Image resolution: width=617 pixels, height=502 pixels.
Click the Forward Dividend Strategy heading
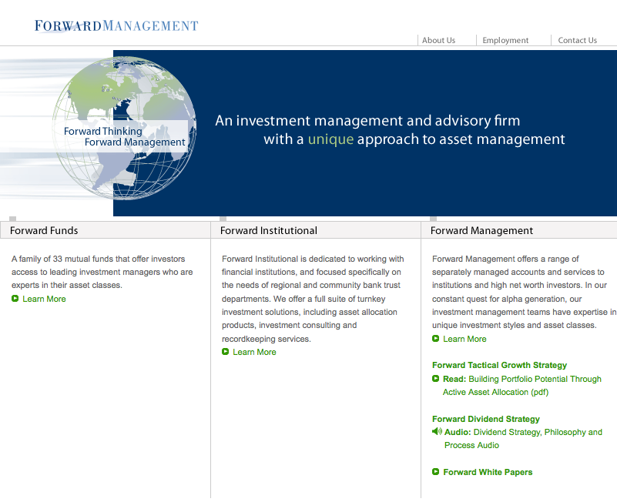point(486,419)
